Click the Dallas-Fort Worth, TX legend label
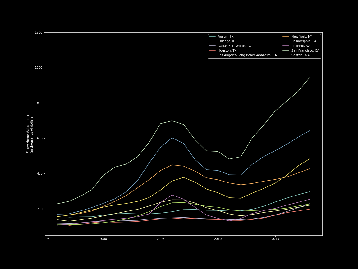Screen dimensions: 358x269 coord(234,46)
